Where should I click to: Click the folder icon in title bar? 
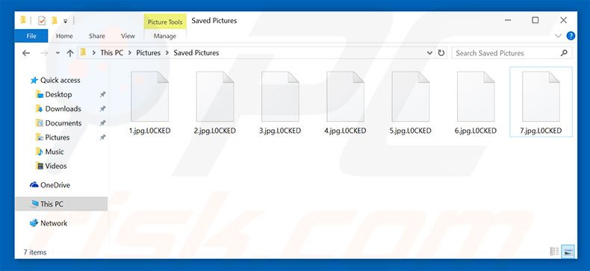point(22,20)
